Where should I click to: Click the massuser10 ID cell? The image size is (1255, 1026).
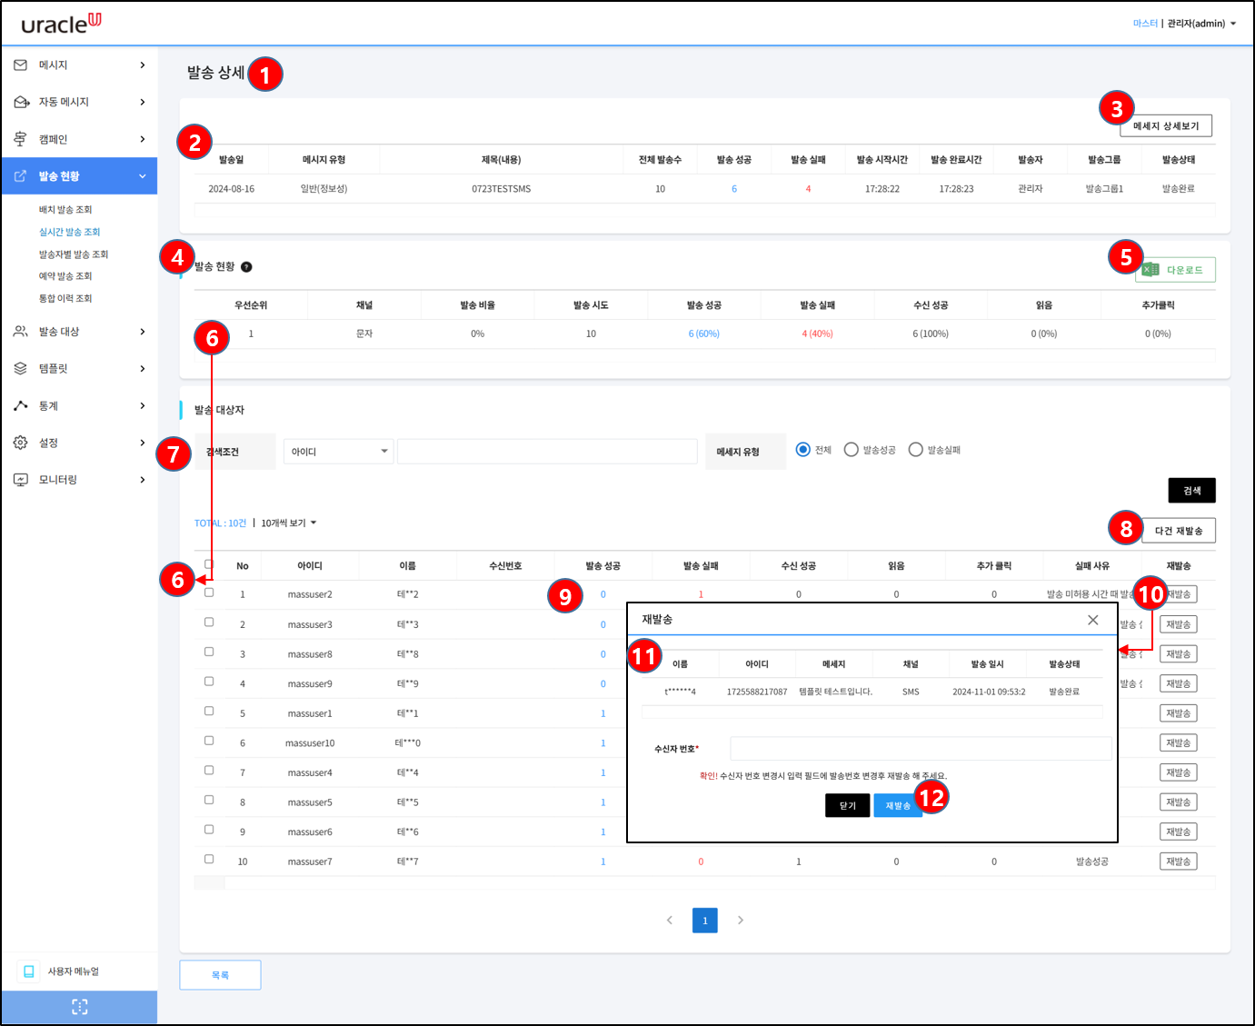pos(310,743)
